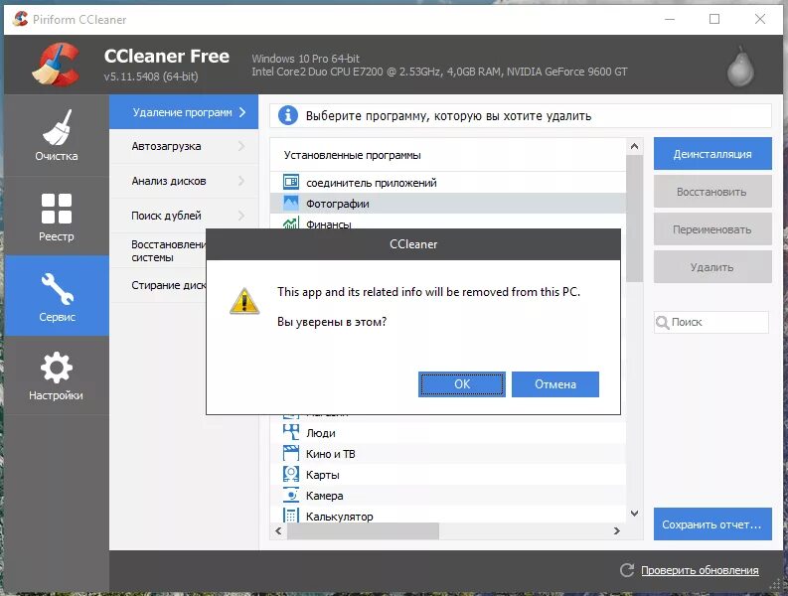Click the magnifier icon in the search box
This screenshot has width=788, height=596.
tap(663, 322)
